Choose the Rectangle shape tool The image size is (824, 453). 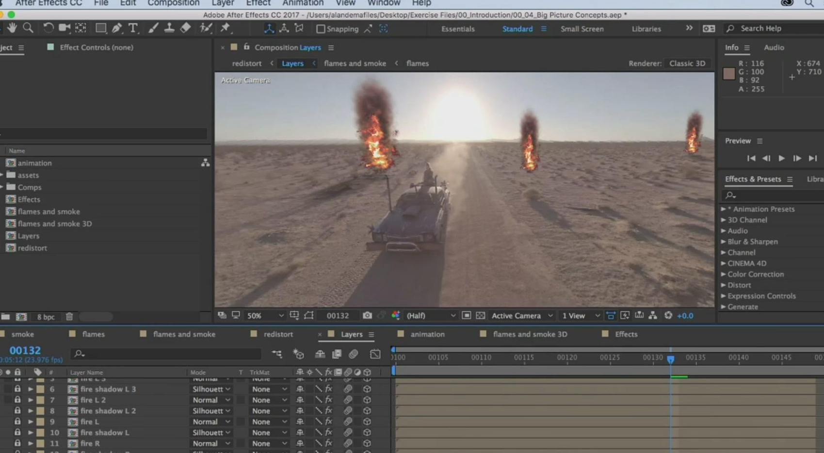[101, 28]
